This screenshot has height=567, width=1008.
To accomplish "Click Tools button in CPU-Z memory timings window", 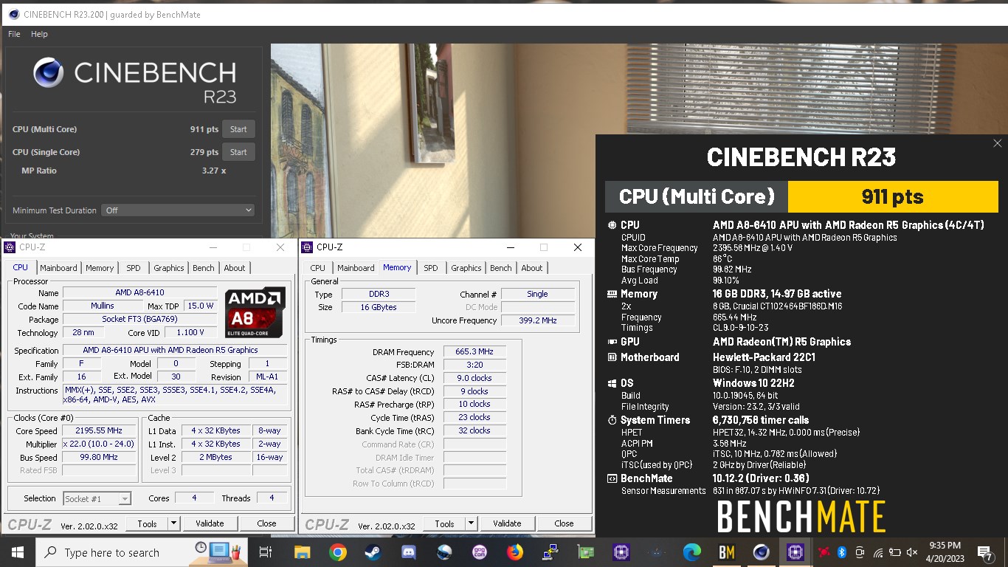I will tap(444, 523).
